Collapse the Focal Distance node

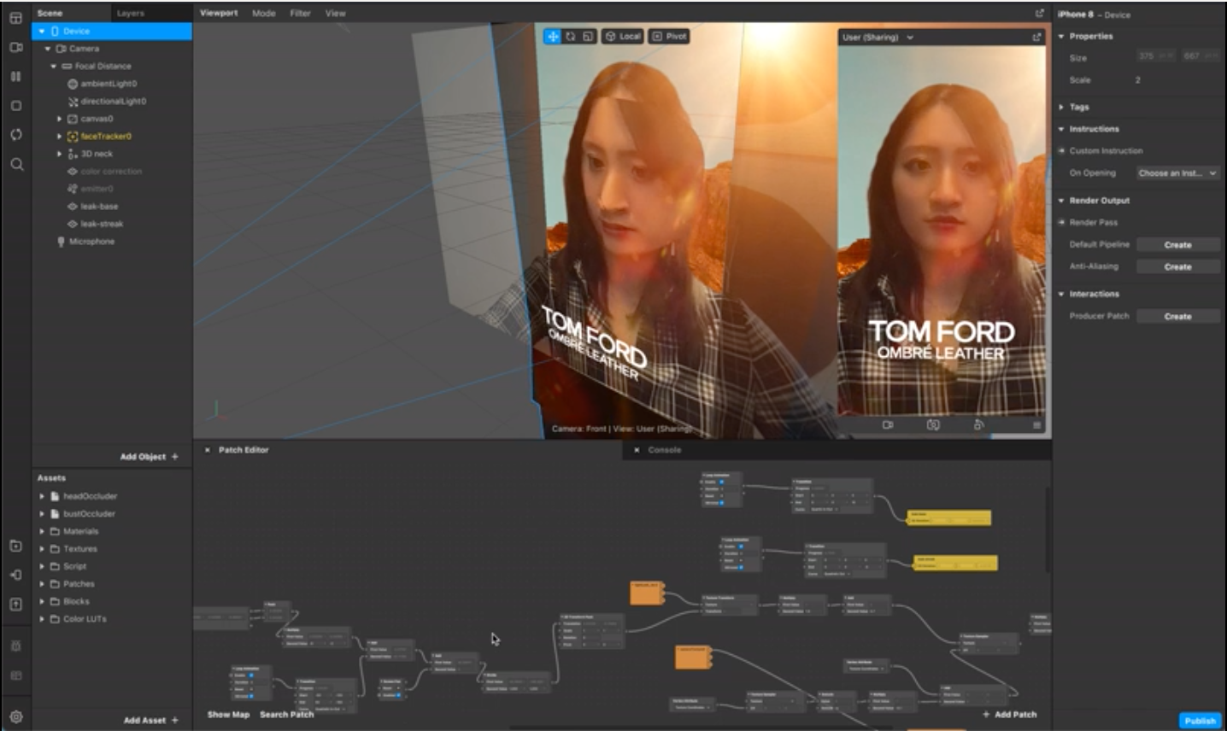[54, 66]
